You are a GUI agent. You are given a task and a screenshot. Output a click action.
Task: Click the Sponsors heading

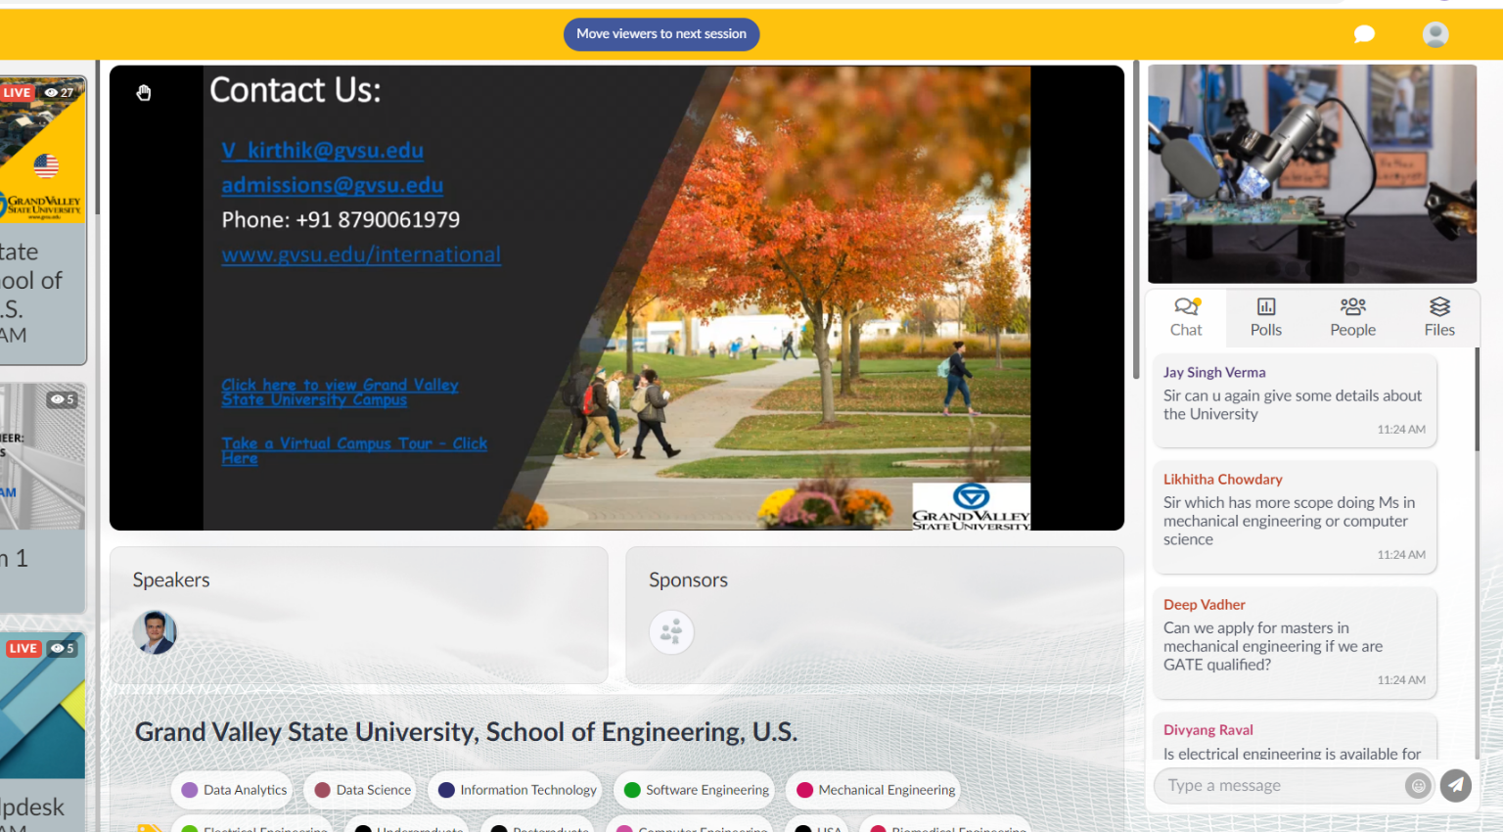(688, 579)
